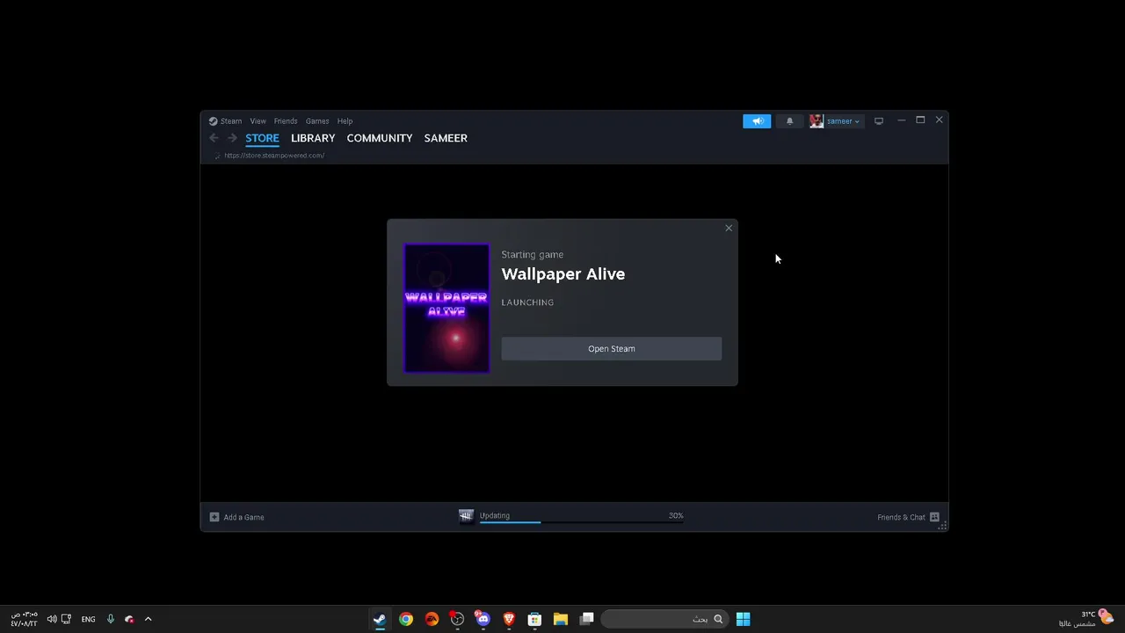Open the taskbar clock and date
The width and height of the screenshot is (1125, 633).
(x=24, y=619)
